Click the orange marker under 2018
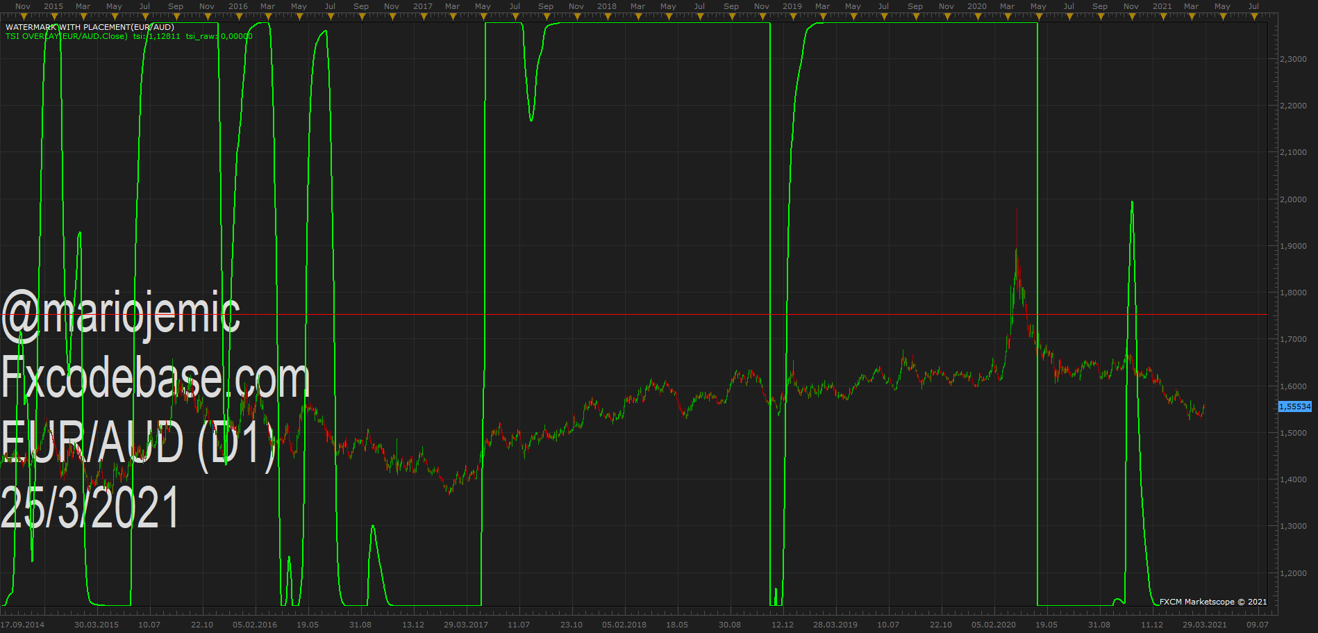The height and width of the screenshot is (633, 1318). point(607,16)
